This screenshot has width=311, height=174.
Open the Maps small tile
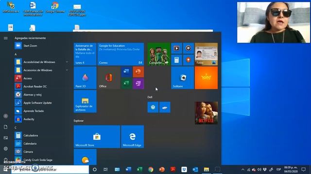(189, 60)
